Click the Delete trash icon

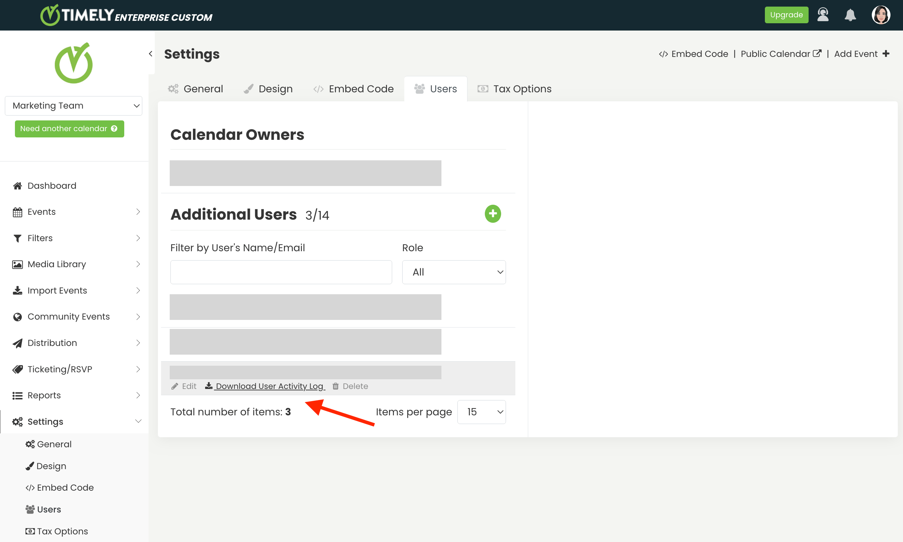[335, 386]
